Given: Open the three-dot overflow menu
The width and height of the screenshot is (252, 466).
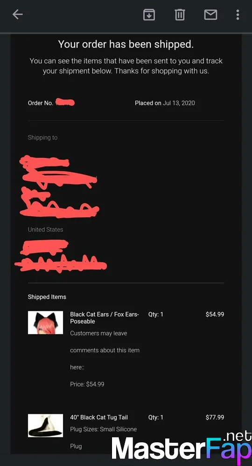Looking at the screenshot, I should point(238,14).
